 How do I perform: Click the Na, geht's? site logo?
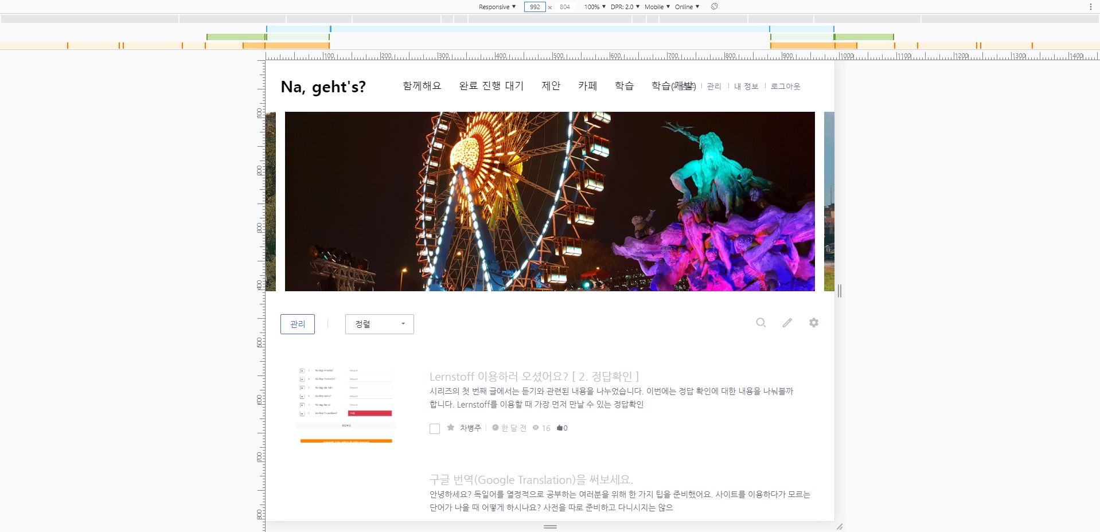point(323,87)
